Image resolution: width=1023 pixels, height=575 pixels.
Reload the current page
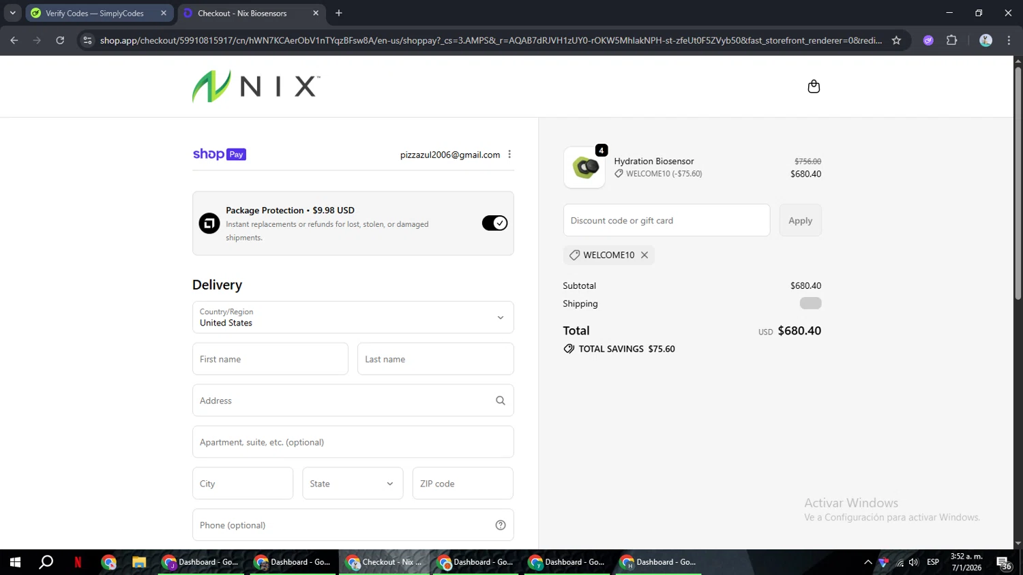pyautogui.click(x=60, y=40)
